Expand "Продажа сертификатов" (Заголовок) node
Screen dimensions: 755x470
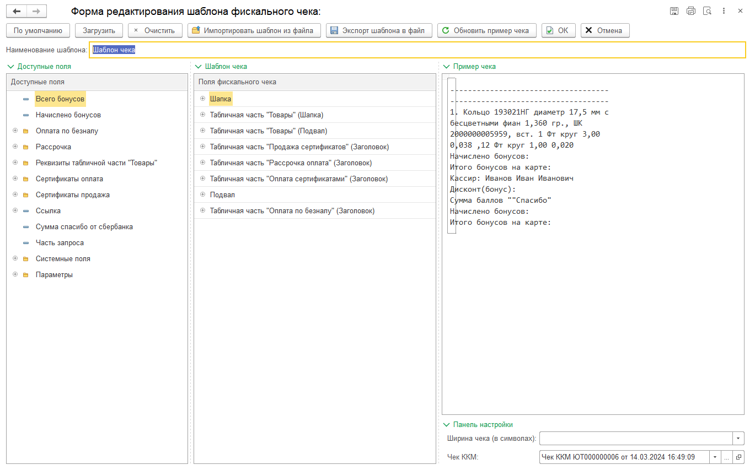pos(202,147)
